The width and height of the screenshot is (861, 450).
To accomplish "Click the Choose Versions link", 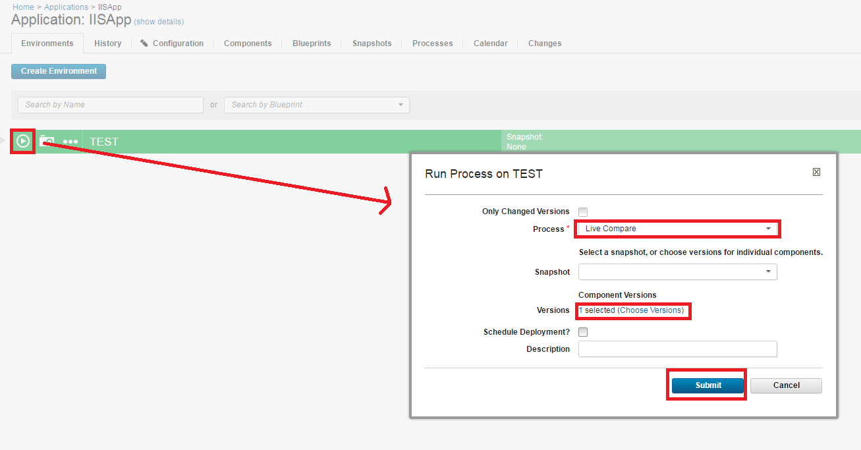I will 650,310.
